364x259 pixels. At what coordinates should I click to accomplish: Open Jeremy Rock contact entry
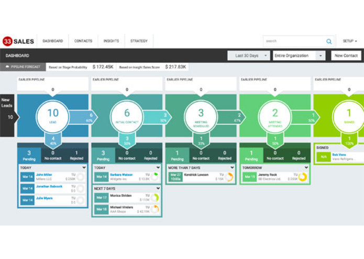275,177
